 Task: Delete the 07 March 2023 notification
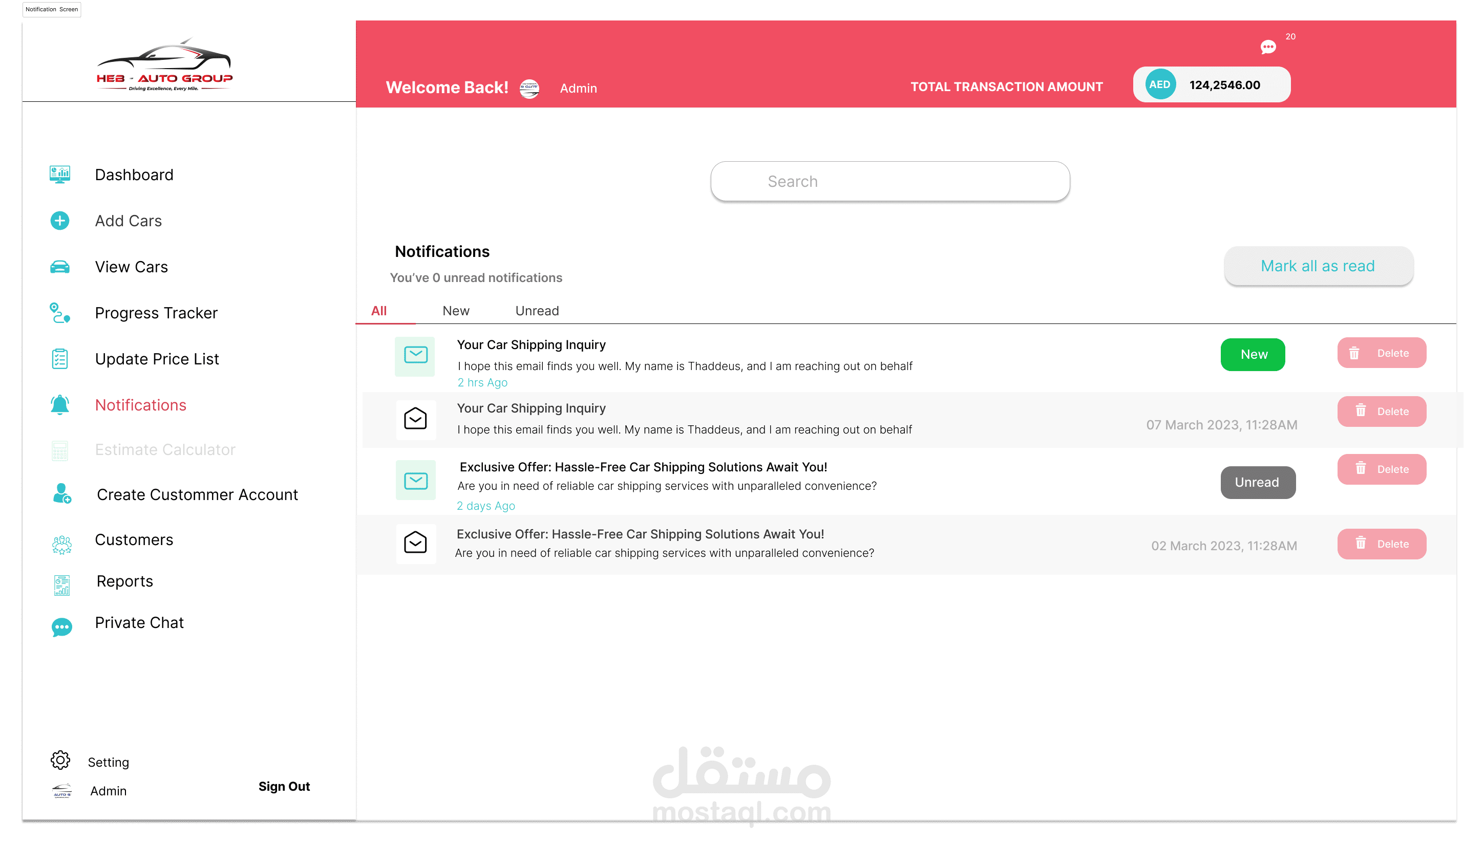tap(1381, 411)
